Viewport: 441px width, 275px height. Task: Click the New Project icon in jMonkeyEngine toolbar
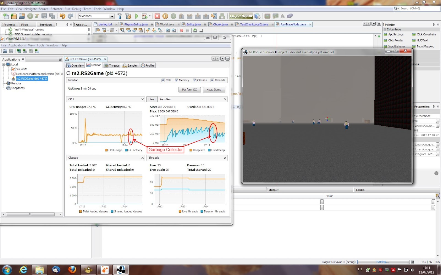pyautogui.click(x=14, y=16)
